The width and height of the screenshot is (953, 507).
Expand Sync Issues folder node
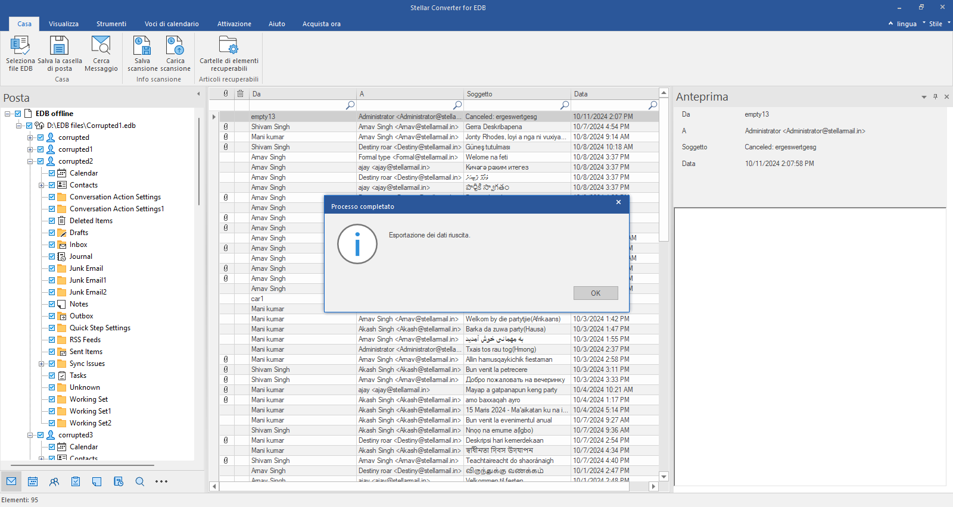click(x=41, y=364)
